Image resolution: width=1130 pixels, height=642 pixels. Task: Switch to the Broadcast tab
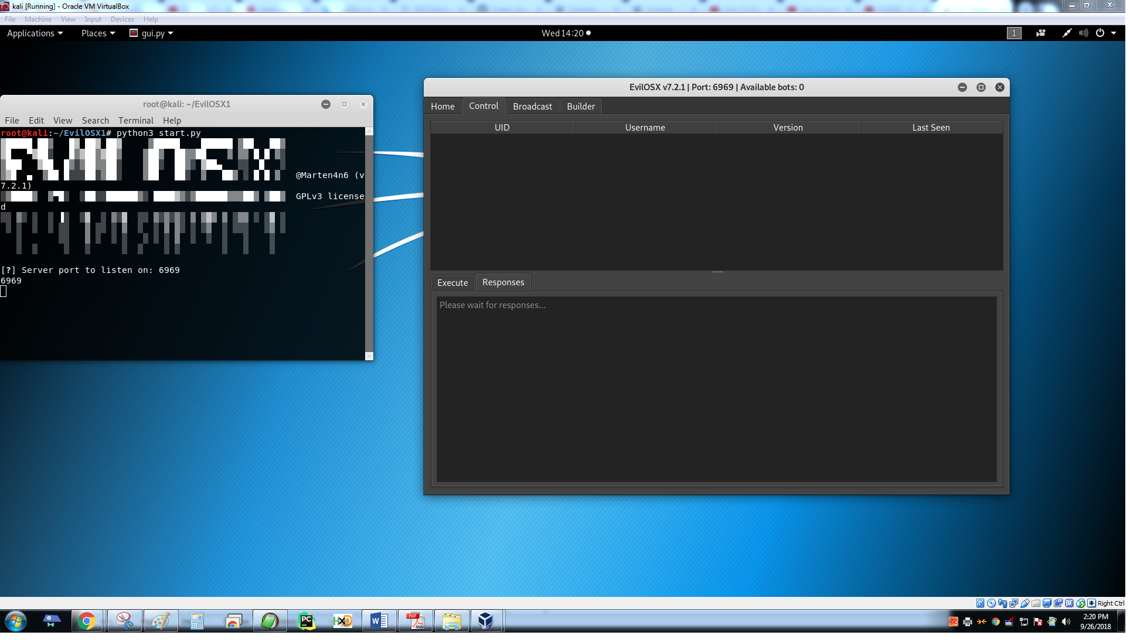pyautogui.click(x=532, y=107)
